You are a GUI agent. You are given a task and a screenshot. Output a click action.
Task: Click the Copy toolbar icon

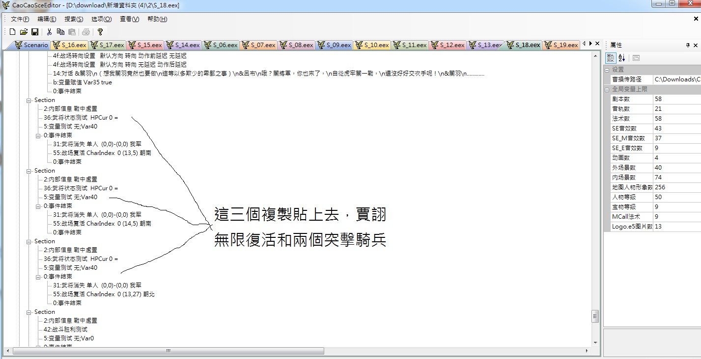tap(60, 32)
